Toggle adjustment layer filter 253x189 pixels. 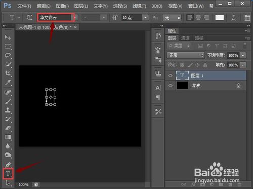click(208, 46)
